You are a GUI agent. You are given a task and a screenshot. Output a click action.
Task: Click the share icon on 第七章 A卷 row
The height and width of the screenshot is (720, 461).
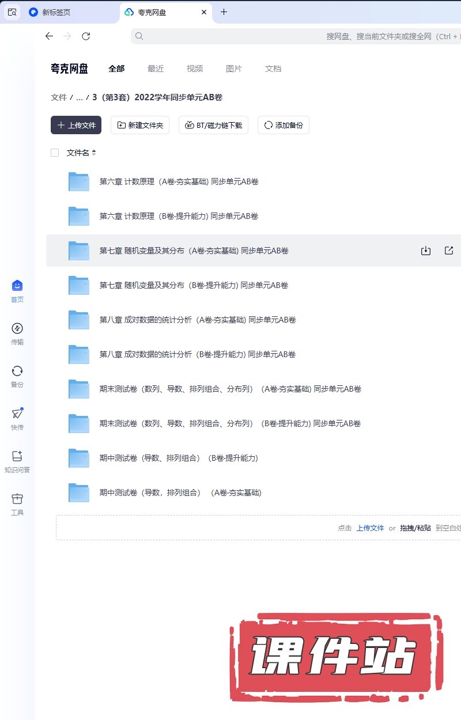(449, 251)
